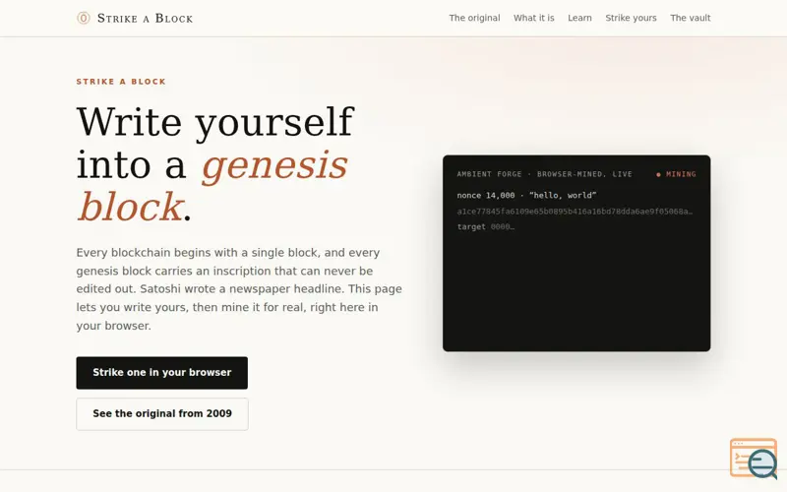This screenshot has height=492, width=787.
Task: Click the nonce 14,000 hello world line
Action: 526,195
